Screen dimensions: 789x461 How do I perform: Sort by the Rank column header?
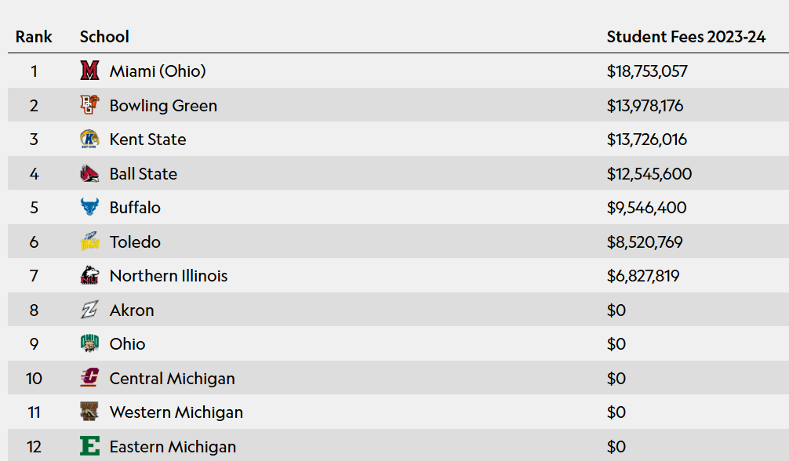point(34,37)
